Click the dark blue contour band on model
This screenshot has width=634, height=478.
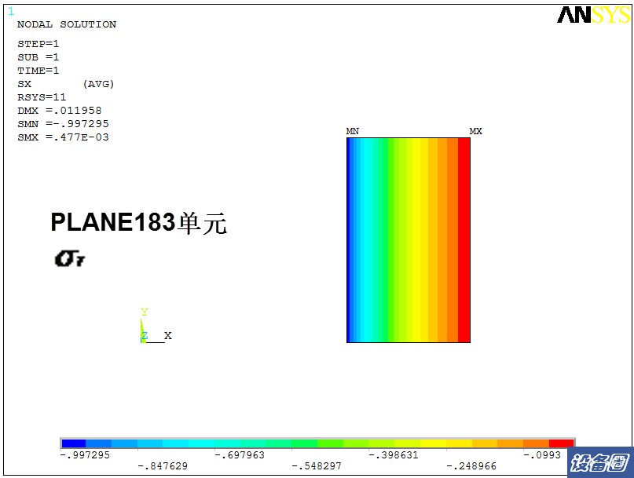(x=349, y=239)
